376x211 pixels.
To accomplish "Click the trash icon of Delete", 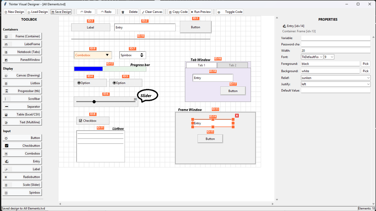I will pyautogui.click(x=123, y=12).
